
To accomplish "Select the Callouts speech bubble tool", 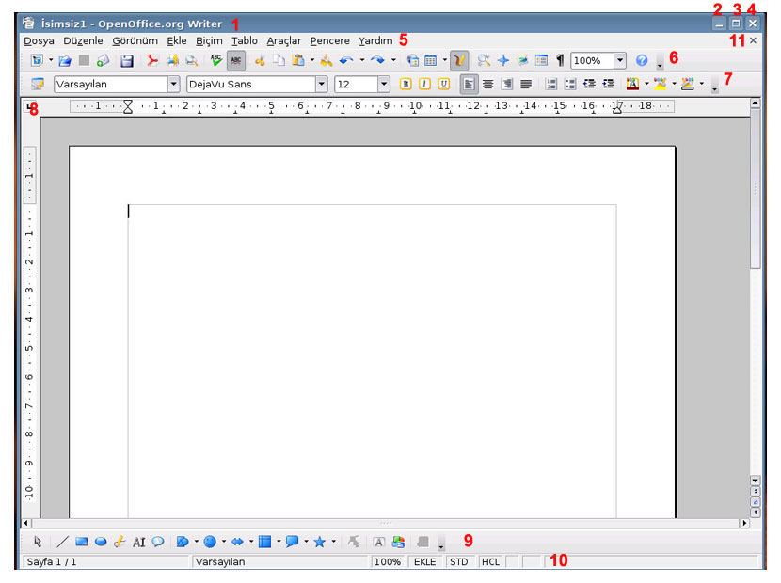I will click(158, 542).
